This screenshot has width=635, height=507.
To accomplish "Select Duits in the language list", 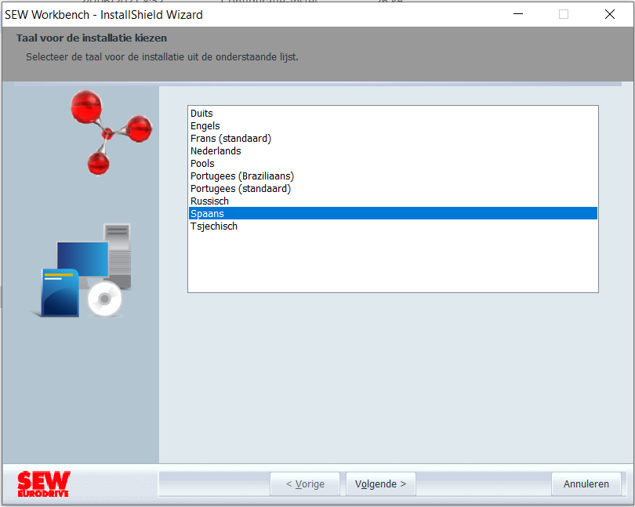I will coord(393,114).
